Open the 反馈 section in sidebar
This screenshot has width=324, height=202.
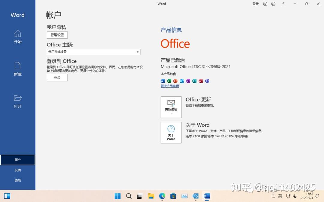[x=17, y=170]
